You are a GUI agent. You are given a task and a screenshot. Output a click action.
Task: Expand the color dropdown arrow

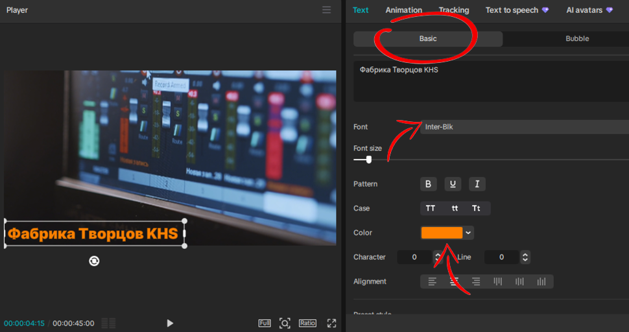468,233
